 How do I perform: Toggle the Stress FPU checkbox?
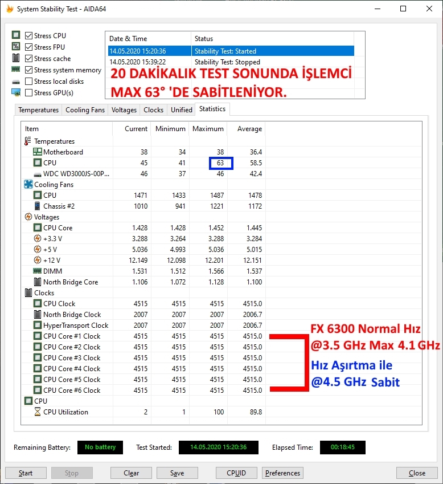(x=28, y=47)
